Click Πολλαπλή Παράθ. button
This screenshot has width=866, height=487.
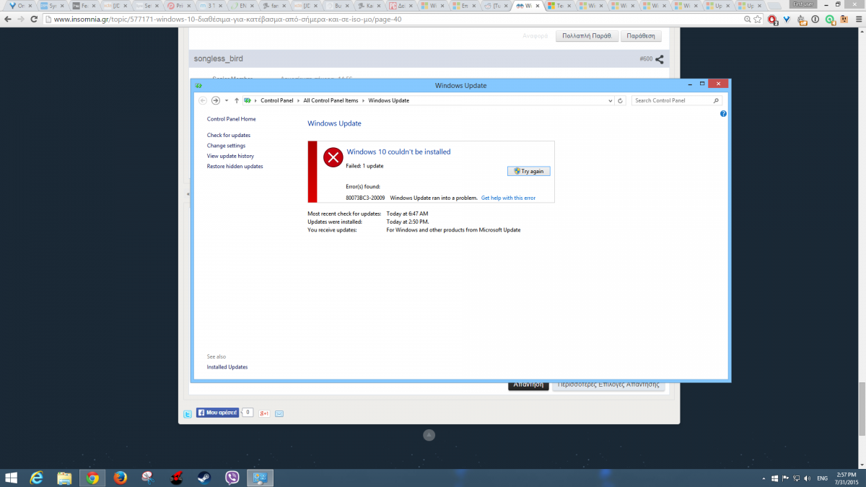click(x=587, y=35)
